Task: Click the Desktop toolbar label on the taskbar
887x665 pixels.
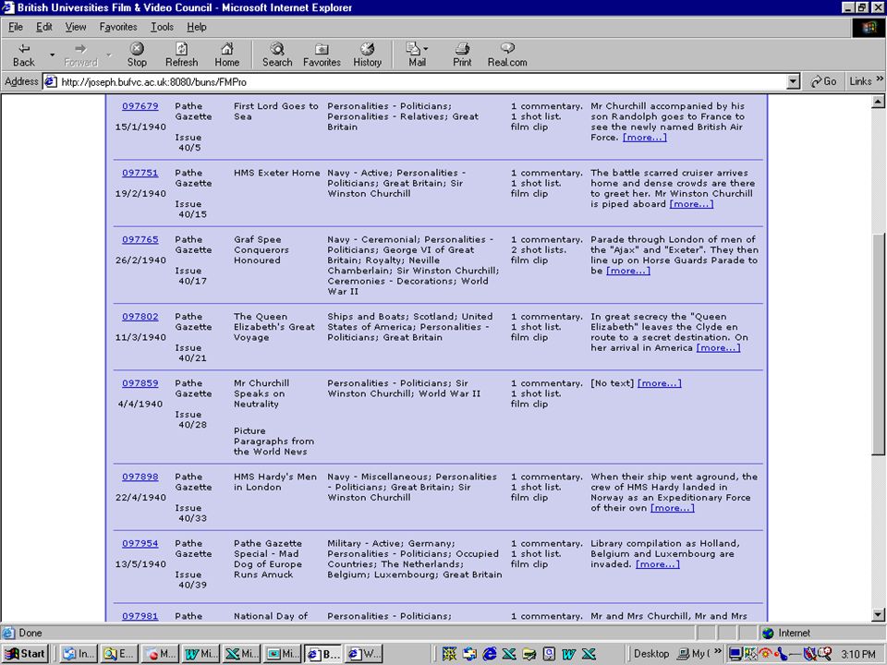Action: (651, 654)
